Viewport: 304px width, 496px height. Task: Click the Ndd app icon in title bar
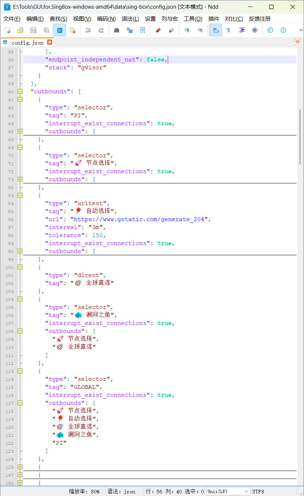coord(7,7)
